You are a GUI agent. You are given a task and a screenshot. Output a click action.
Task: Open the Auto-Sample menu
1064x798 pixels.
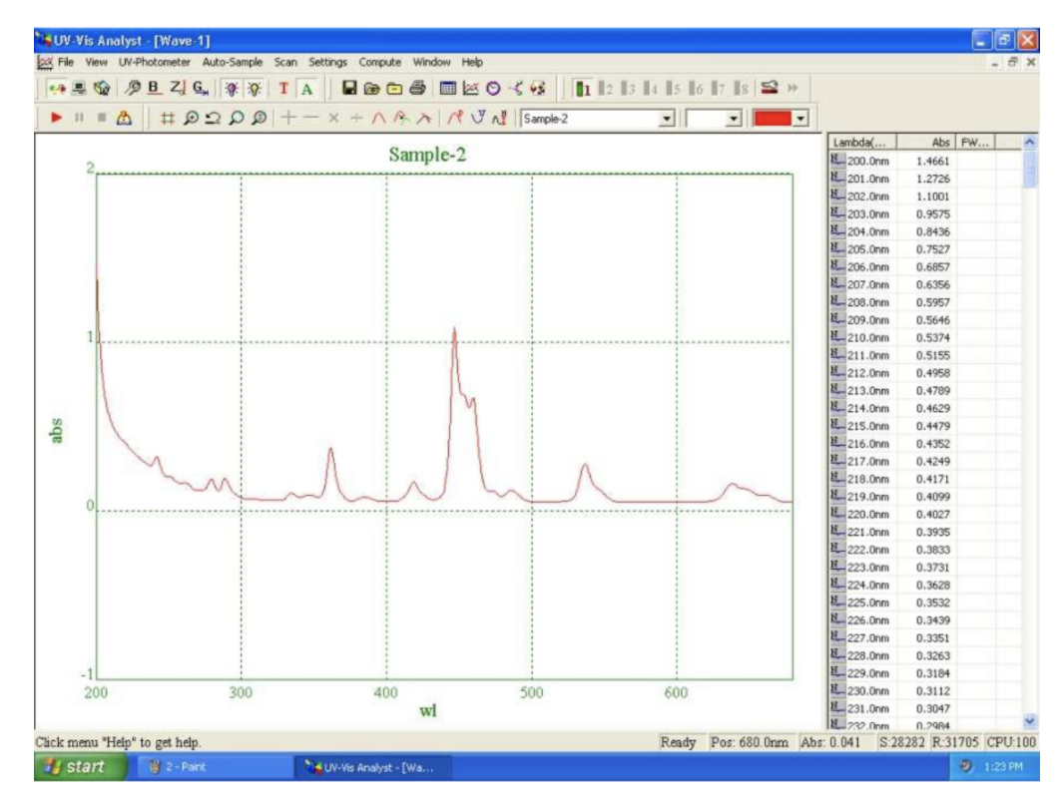click(233, 63)
